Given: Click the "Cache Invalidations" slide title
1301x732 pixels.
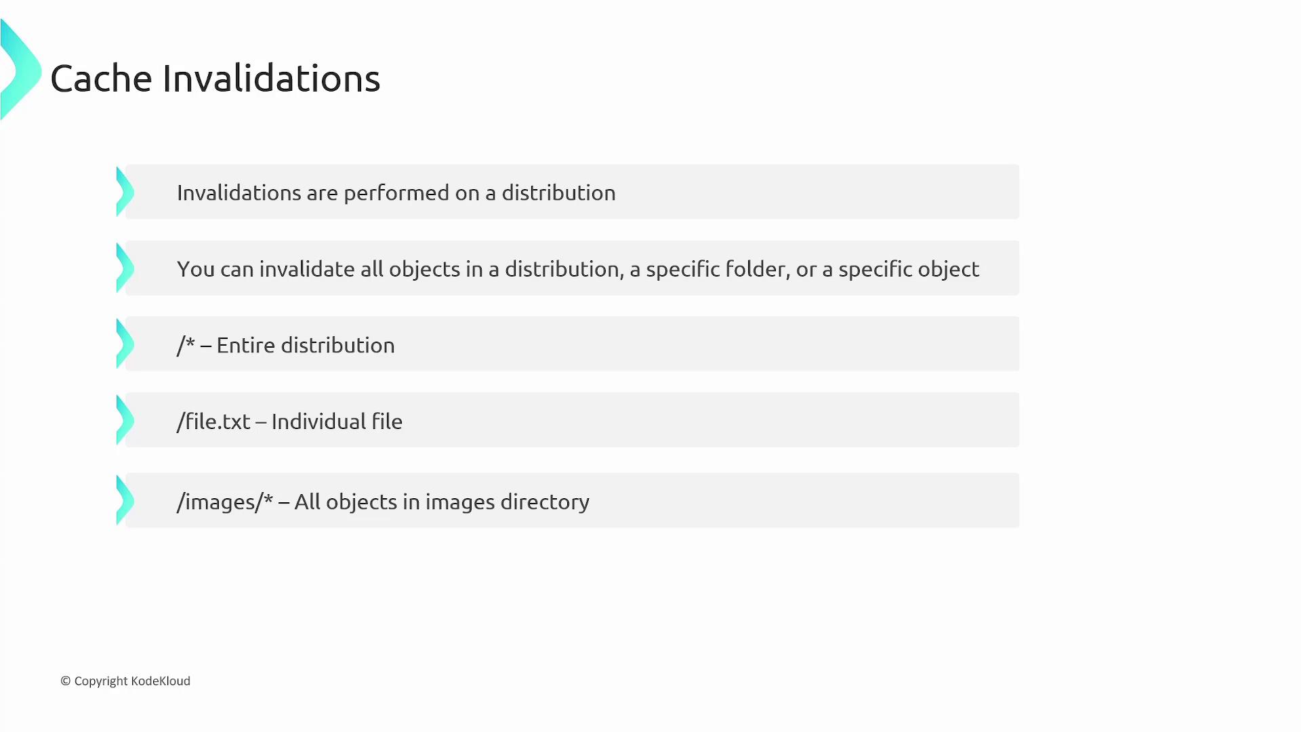Looking at the screenshot, I should (215, 79).
